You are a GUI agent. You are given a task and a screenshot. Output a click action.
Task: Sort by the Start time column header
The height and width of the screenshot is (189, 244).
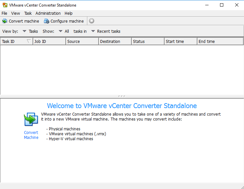click(x=181, y=41)
